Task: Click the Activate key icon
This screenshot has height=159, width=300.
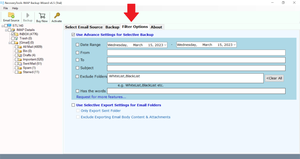Action: pyautogui.click(x=57, y=15)
